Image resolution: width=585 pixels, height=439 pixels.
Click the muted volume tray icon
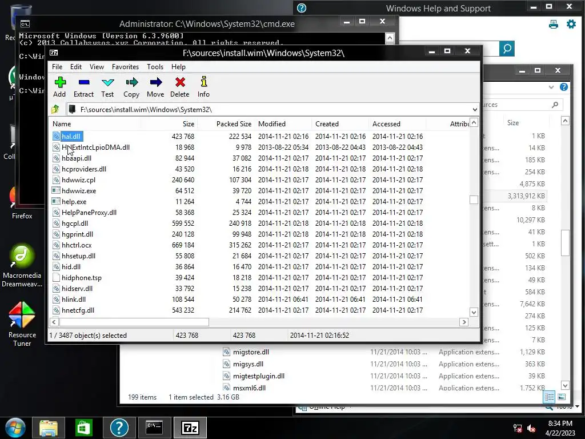(x=532, y=429)
